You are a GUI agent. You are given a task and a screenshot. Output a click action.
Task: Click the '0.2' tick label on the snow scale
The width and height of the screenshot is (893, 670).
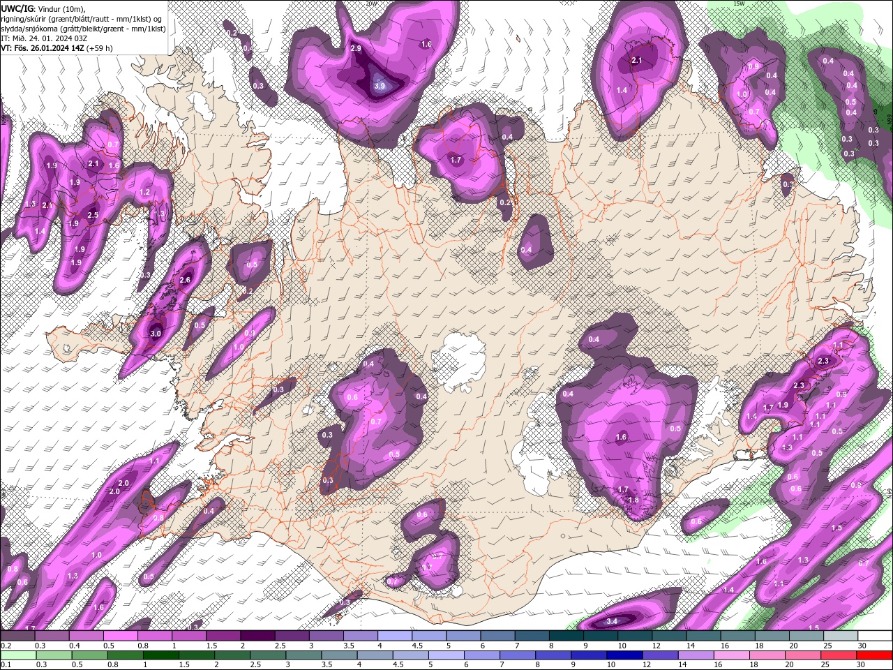pos(6,646)
